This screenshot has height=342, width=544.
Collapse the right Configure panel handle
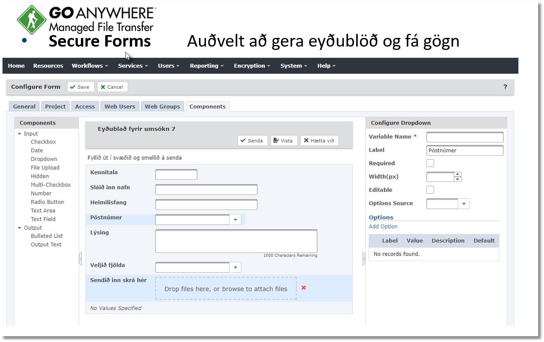(x=364, y=259)
